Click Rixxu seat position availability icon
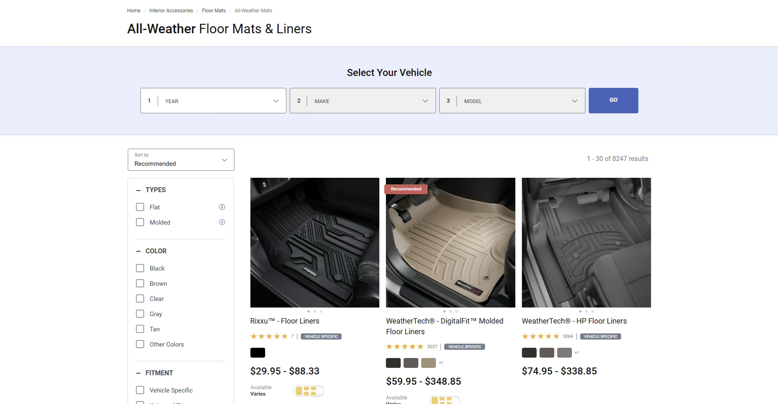 (309, 391)
